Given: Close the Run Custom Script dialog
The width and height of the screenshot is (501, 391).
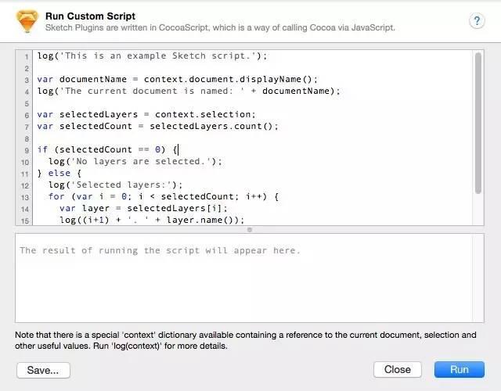Looking at the screenshot, I should click(398, 370).
